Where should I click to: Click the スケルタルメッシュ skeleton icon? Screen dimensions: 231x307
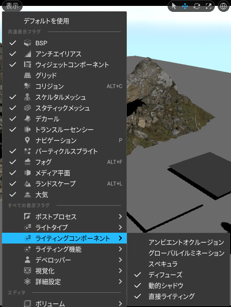(28, 97)
